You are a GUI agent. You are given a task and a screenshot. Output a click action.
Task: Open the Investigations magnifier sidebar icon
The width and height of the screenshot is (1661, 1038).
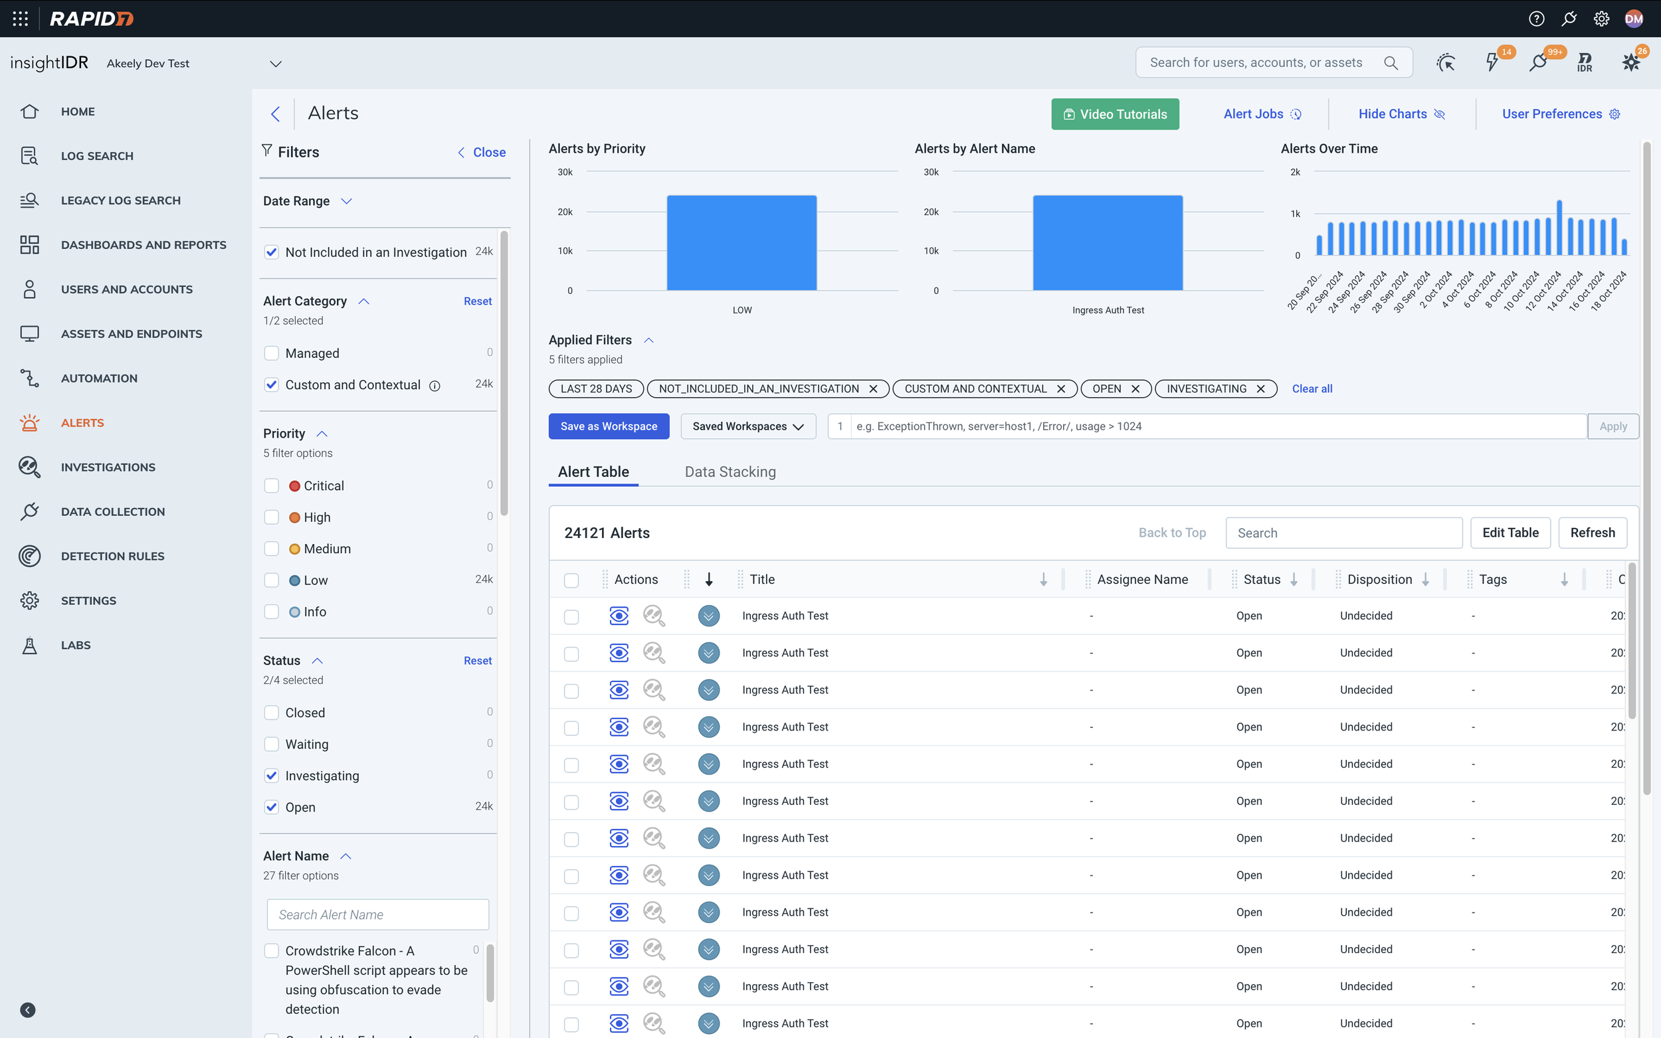(x=29, y=467)
